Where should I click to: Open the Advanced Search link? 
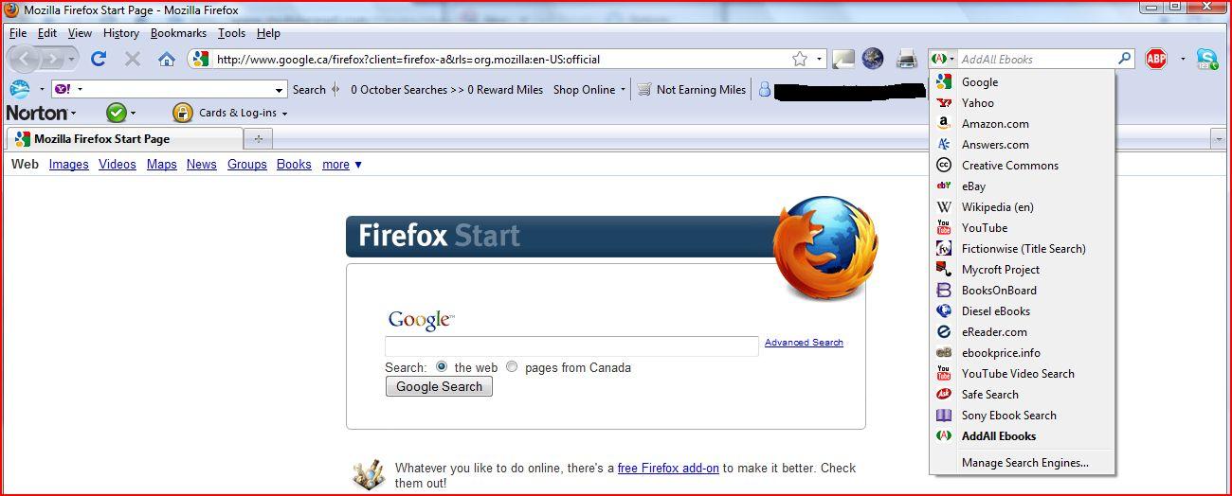pos(804,343)
